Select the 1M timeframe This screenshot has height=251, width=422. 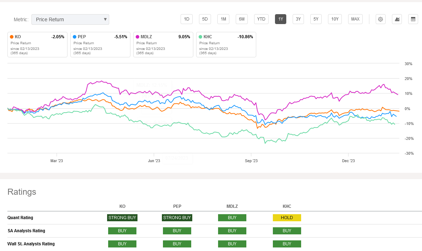[x=223, y=19]
